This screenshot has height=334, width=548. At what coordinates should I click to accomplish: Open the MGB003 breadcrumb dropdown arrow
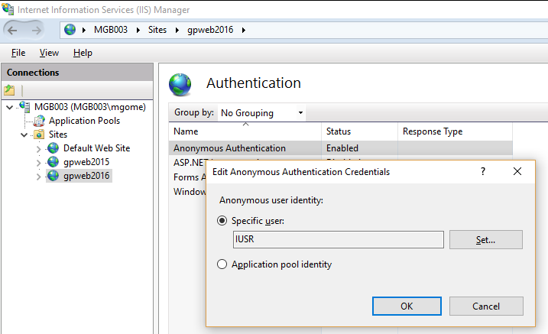click(138, 30)
